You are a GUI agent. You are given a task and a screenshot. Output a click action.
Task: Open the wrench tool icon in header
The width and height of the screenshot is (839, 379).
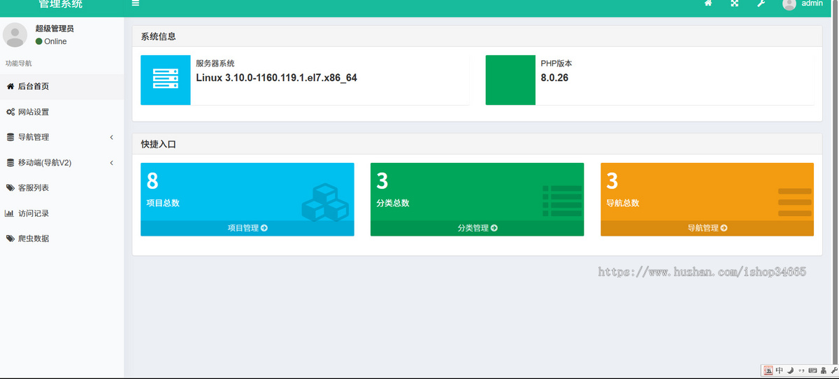tap(761, 3)
